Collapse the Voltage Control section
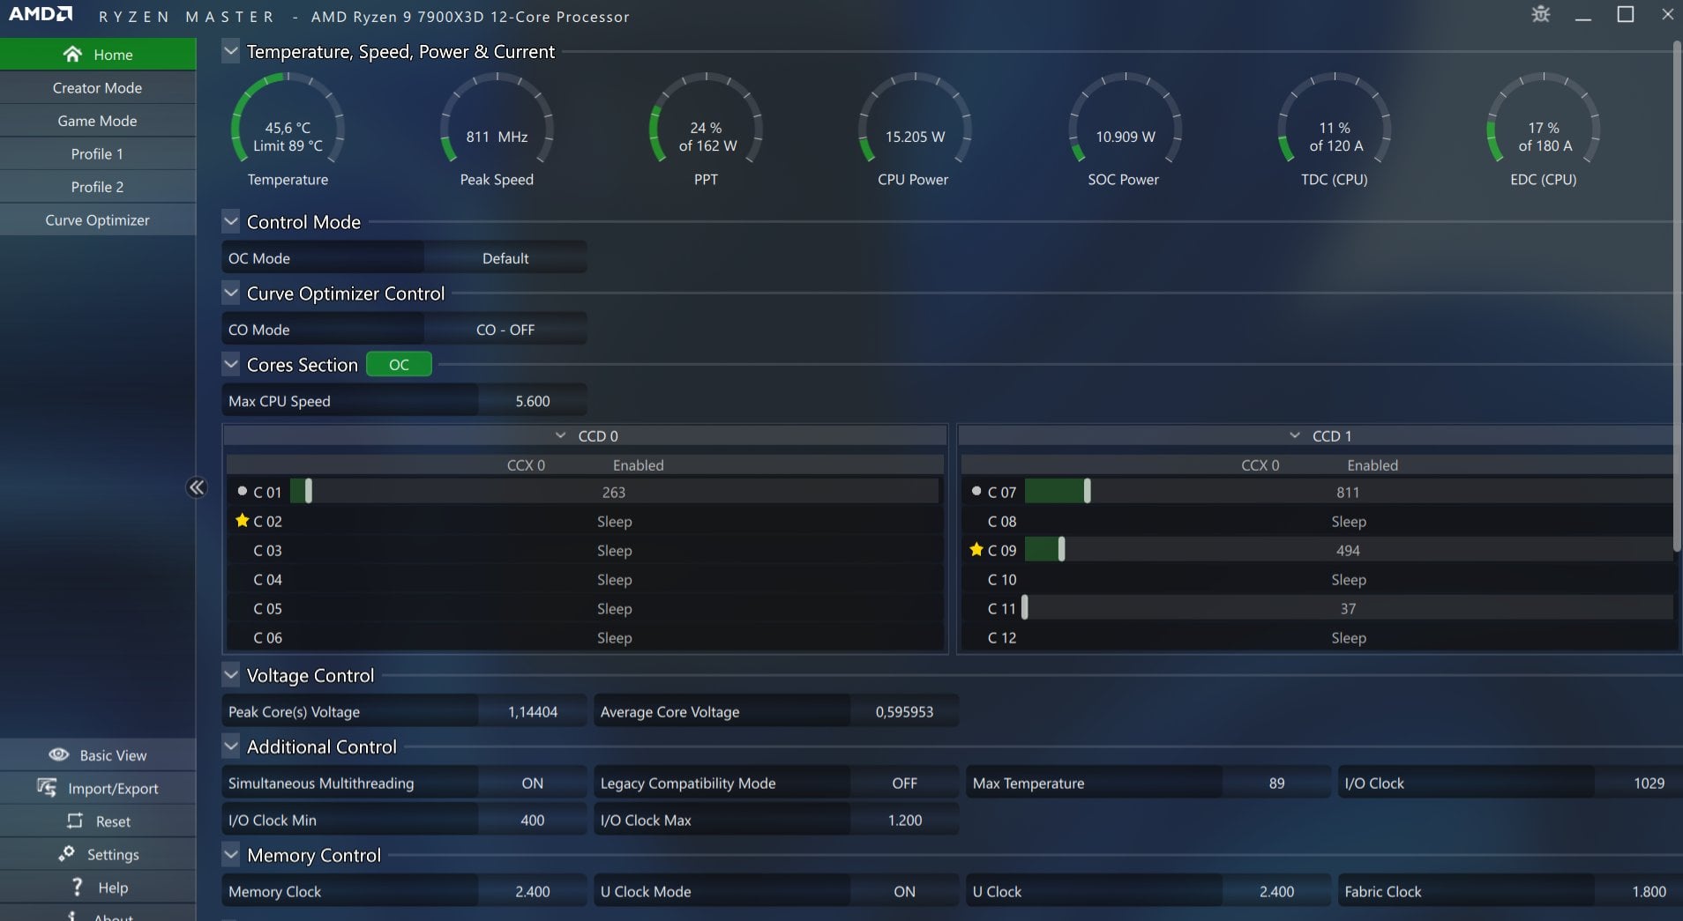Image resolution: width=1683 pixels, height=921 pixels. tap(231, 675)
